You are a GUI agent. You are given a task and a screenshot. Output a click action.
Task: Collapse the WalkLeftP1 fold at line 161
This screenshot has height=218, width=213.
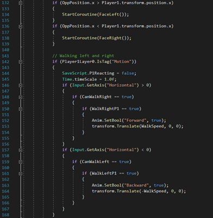point(21,174)
